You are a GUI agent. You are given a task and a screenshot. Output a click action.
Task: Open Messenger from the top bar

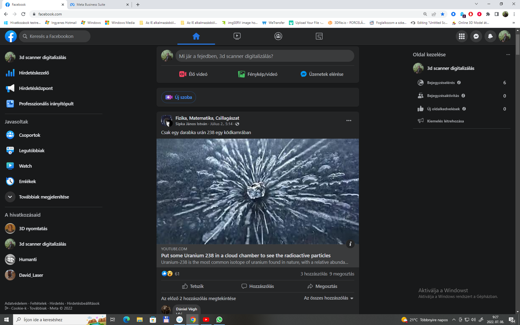pyautogui.click(x=476, y=36)
